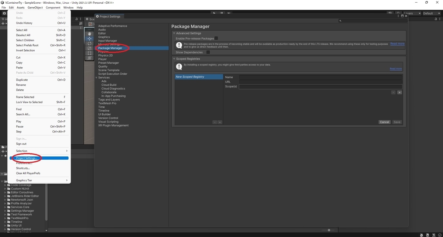Collapse the Services tree in settings list
Screen dimensions: 443x237
(x=96, y=78)
